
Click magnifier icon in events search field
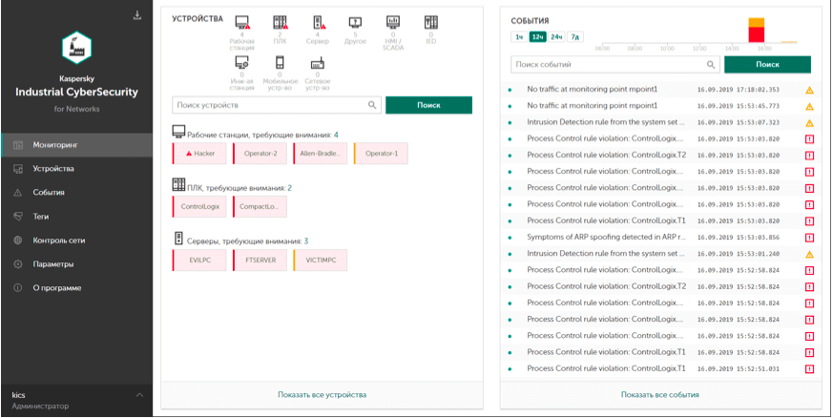711,65
